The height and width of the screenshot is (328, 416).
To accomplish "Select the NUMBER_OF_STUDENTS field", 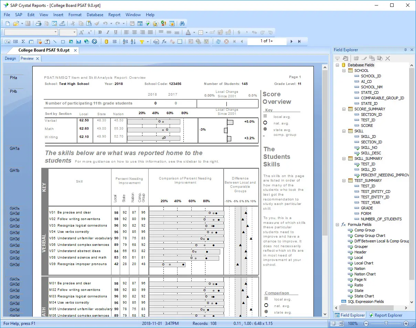I will pyautogui.click(x=381, y=219).
